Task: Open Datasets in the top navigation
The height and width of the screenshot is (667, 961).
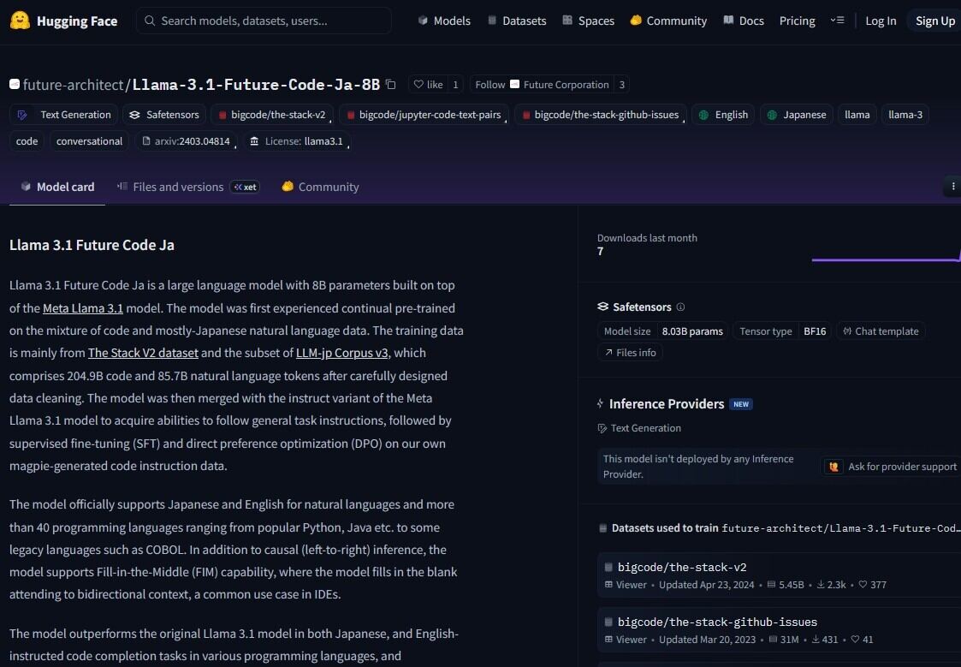Action: [517, 21]
